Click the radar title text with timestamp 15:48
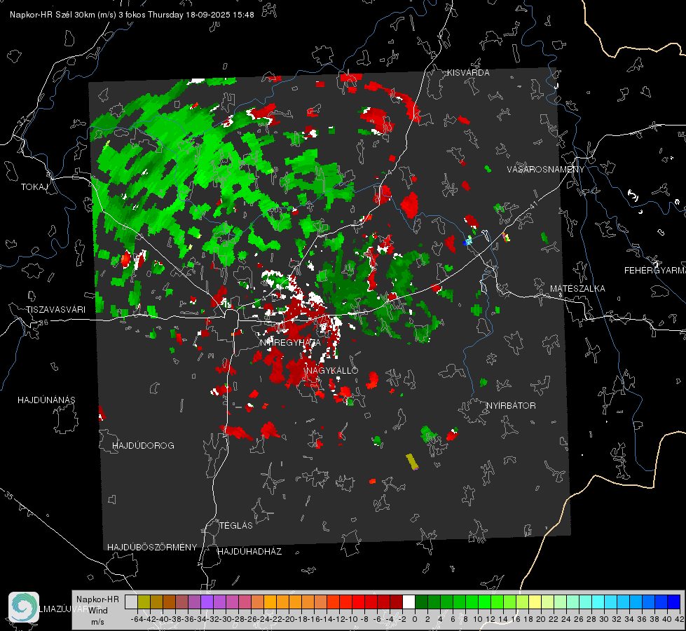The image size is (686, 631). click(132, 15)
